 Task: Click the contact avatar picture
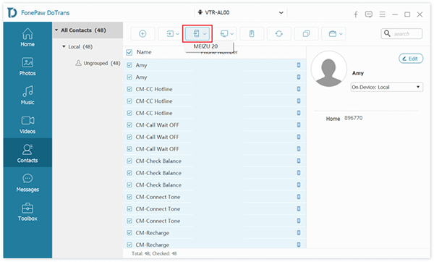coord(328,69)
